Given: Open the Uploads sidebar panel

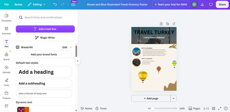Looking at the screenshot, I should coord(7,69).
